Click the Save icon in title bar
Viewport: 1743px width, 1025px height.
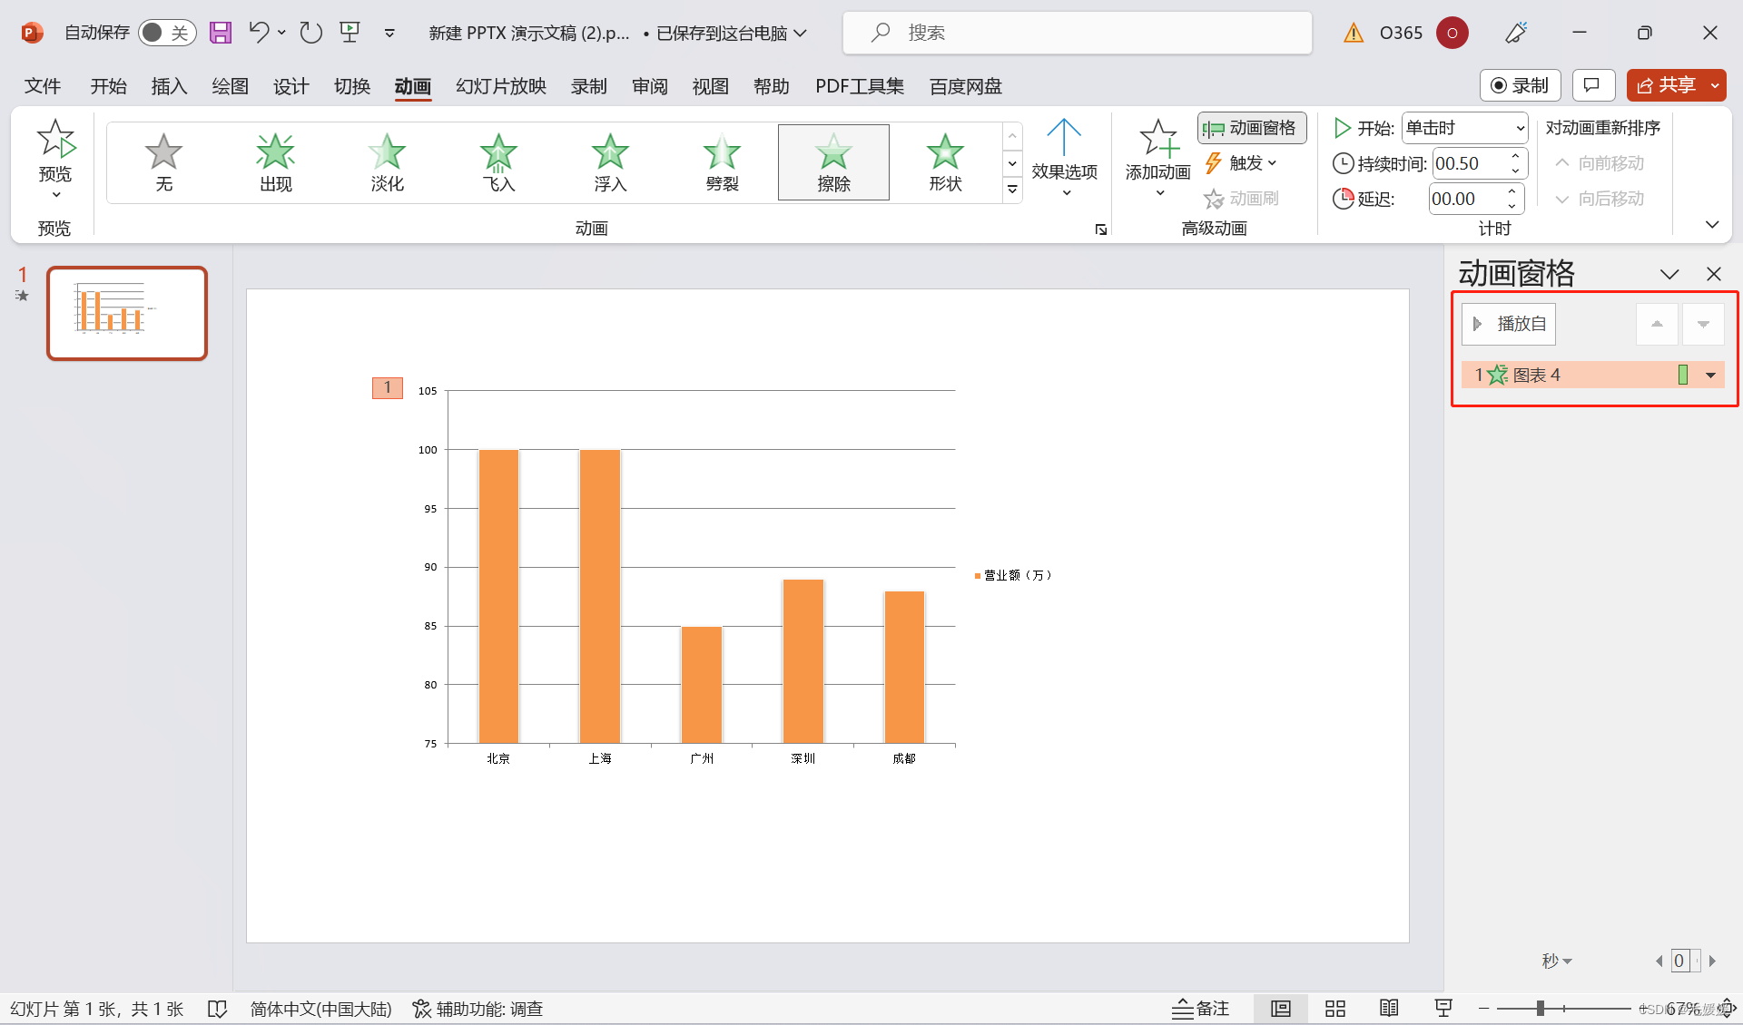pyautogui.click(x=221, y=33)
